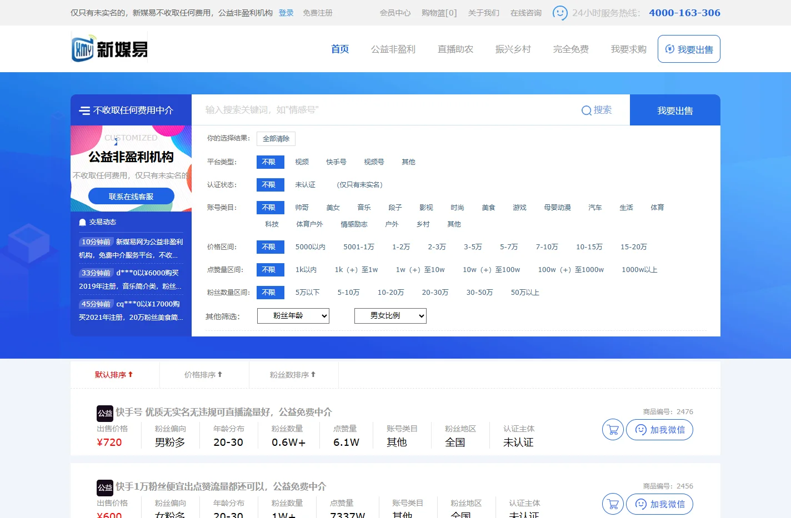Click the hamburger menu icon in 不收取任何费用中介

click(84, 110)
